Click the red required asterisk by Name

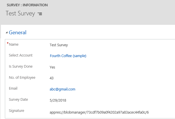(x=8, y=44)
